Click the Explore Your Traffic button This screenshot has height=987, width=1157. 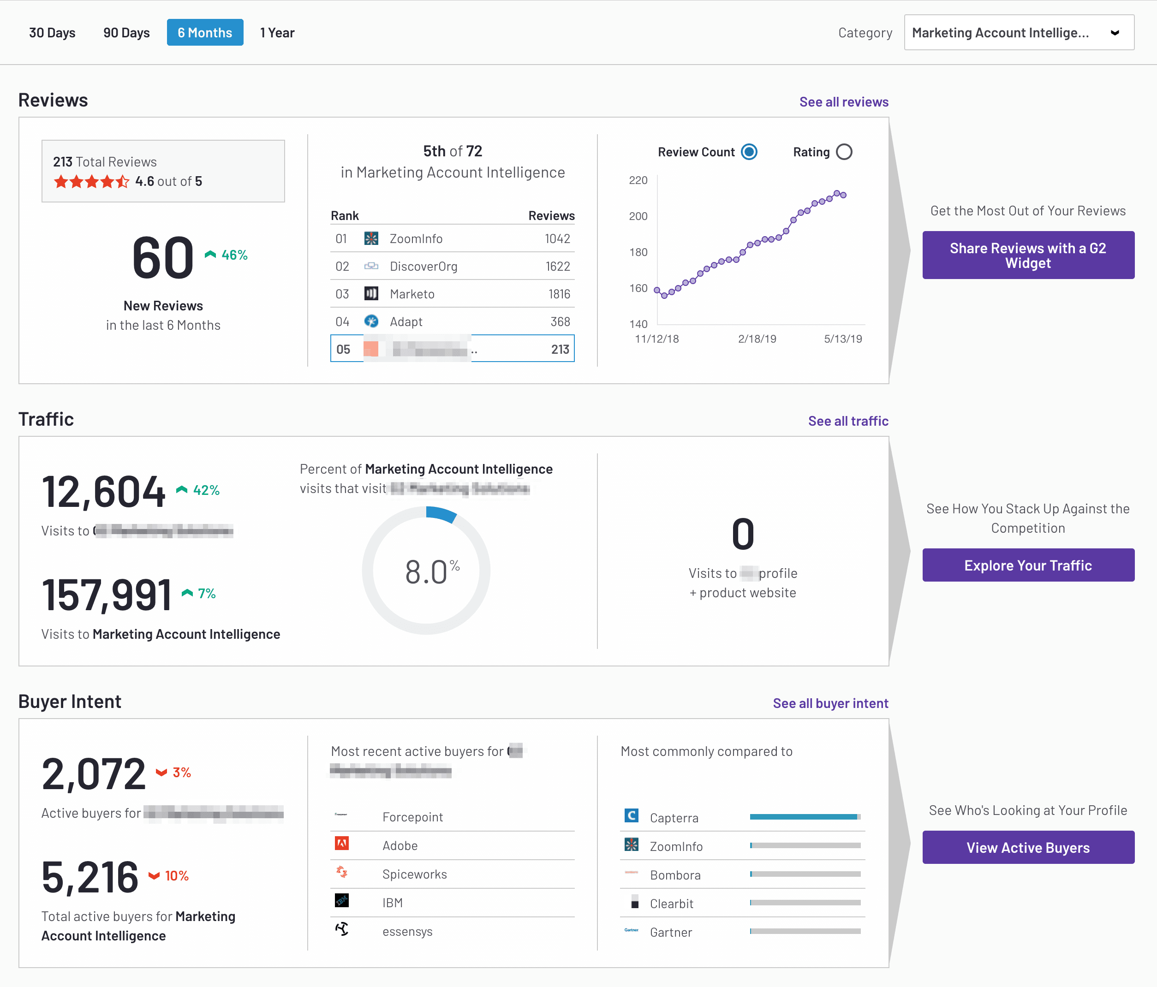[x=1027, y=565]
